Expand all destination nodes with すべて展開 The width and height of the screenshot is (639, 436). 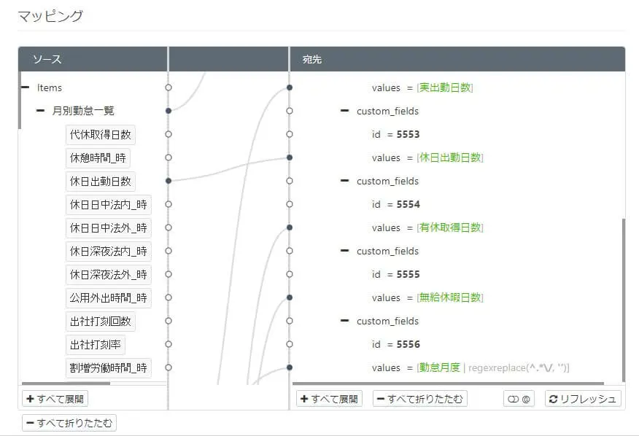pos(329,399)
